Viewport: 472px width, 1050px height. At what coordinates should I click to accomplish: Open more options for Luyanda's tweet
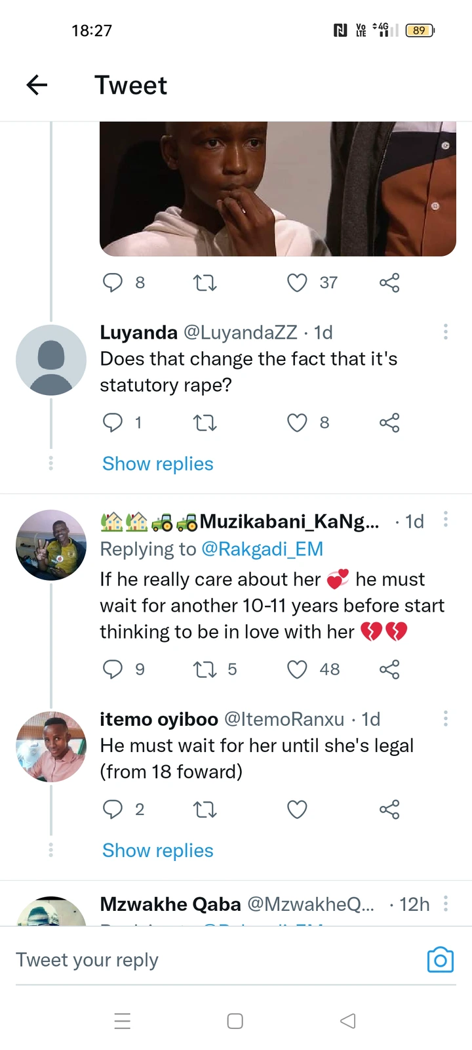click(446, 332)
